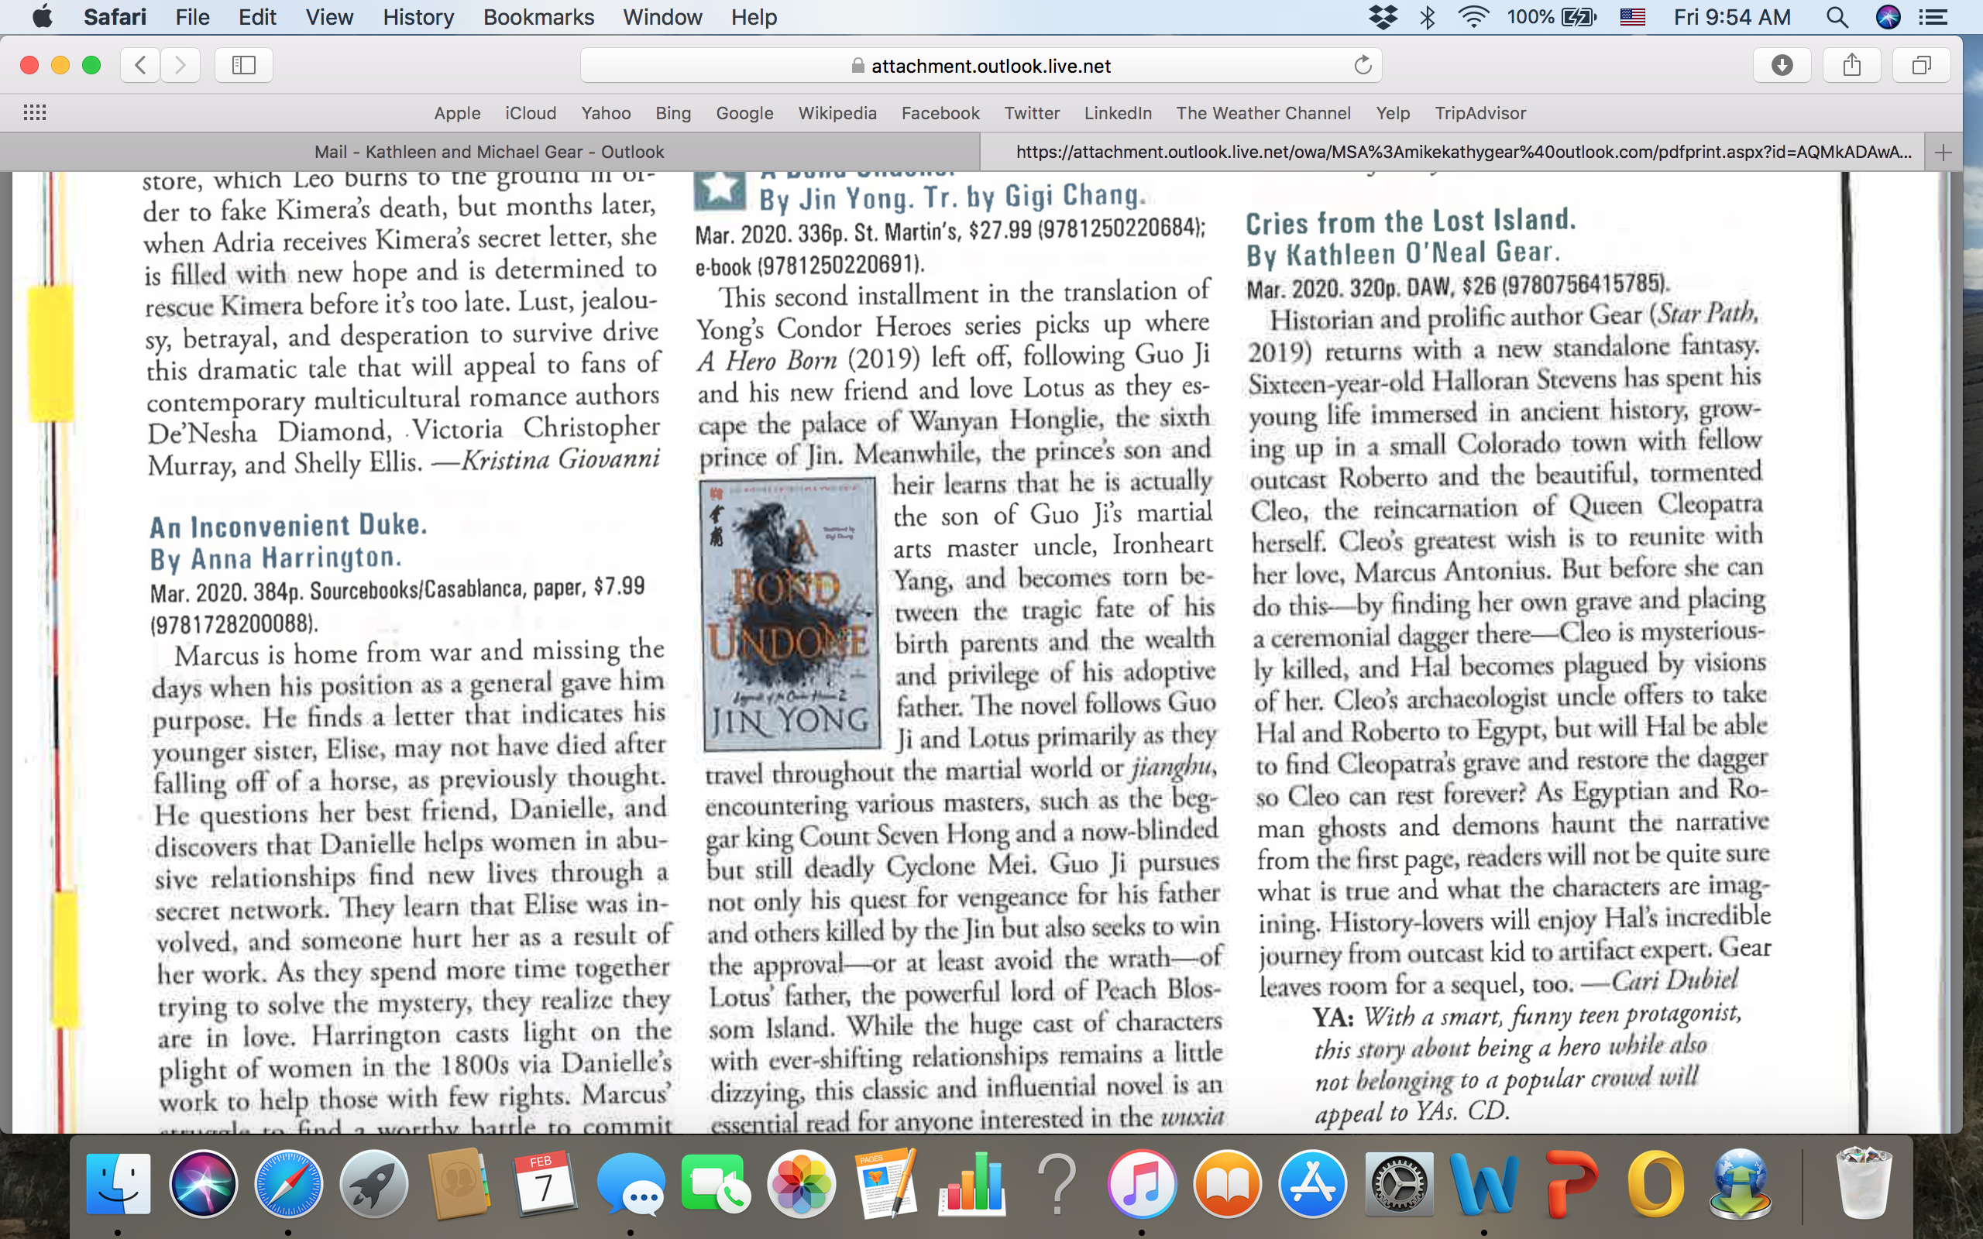
Task: Open the TripAdvisor favorites link
Action: [1480, 113]
